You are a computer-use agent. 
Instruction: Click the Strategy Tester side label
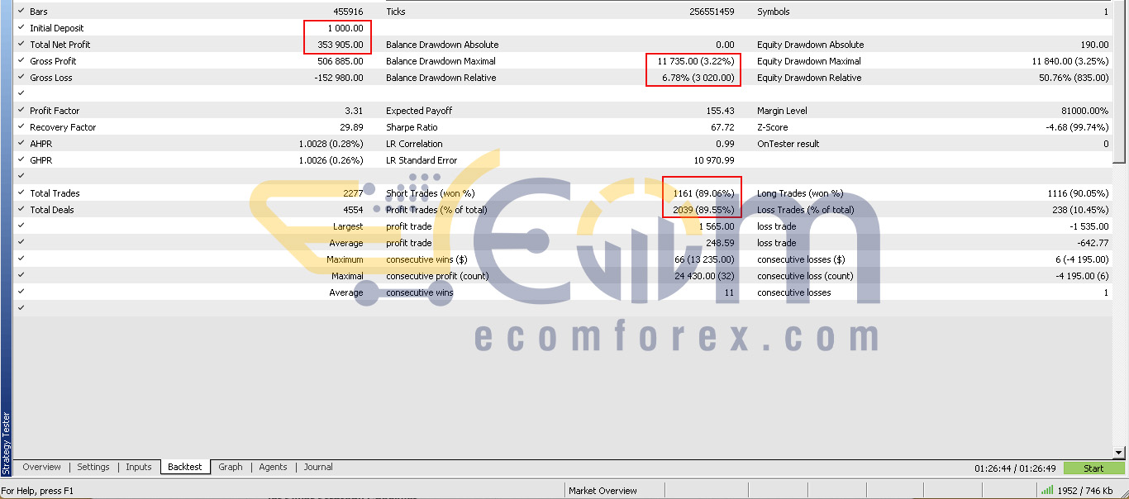6,443
